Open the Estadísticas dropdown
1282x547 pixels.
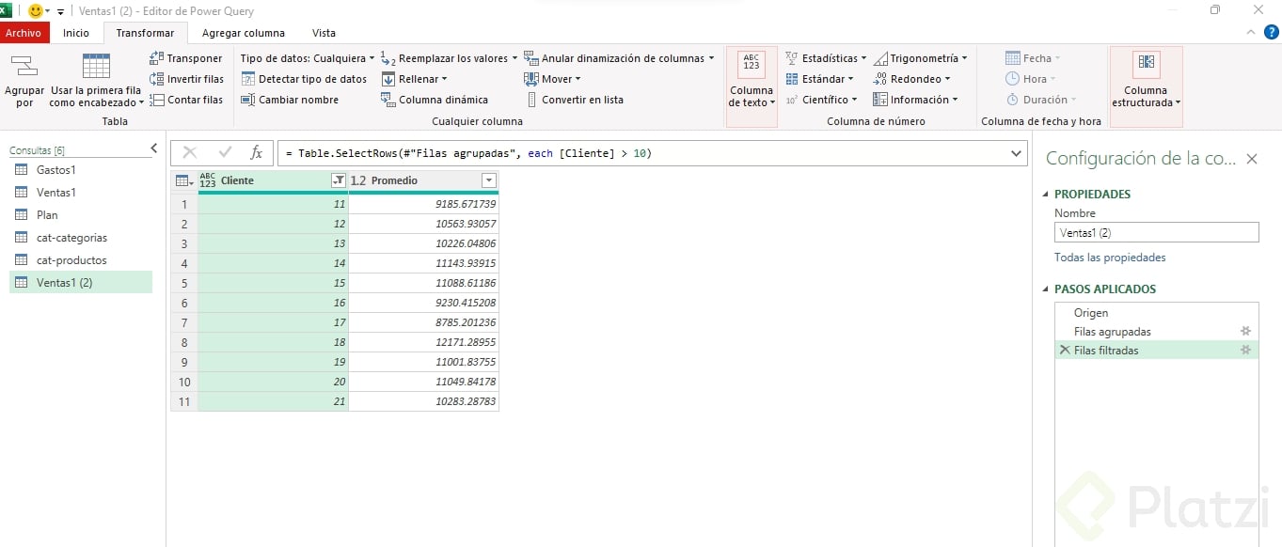[x=826, y=58]
